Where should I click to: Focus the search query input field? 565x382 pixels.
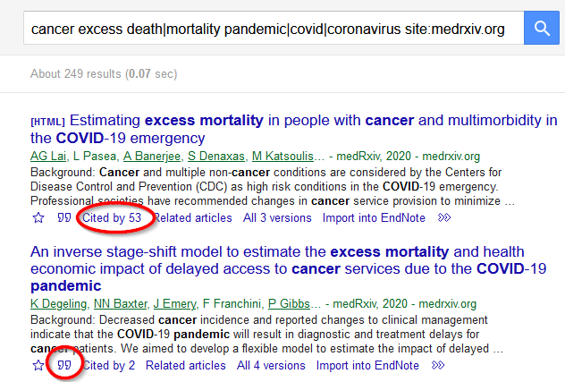coord(274,28)
